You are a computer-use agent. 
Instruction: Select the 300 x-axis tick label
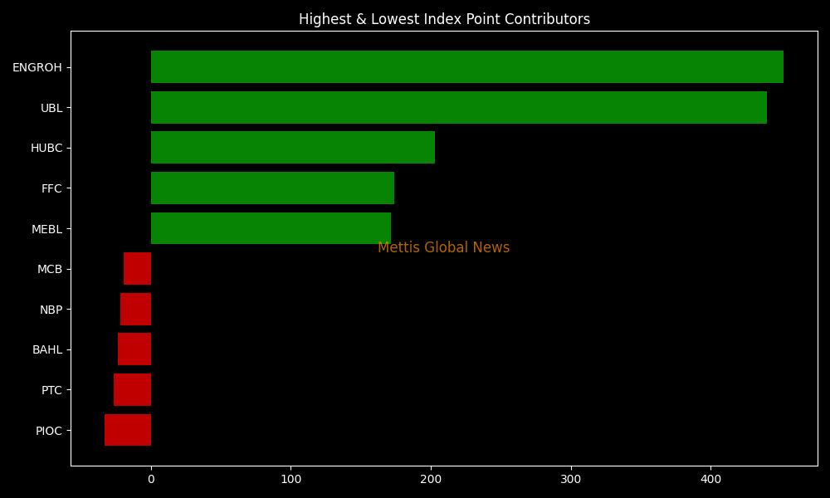click(570, 479)
